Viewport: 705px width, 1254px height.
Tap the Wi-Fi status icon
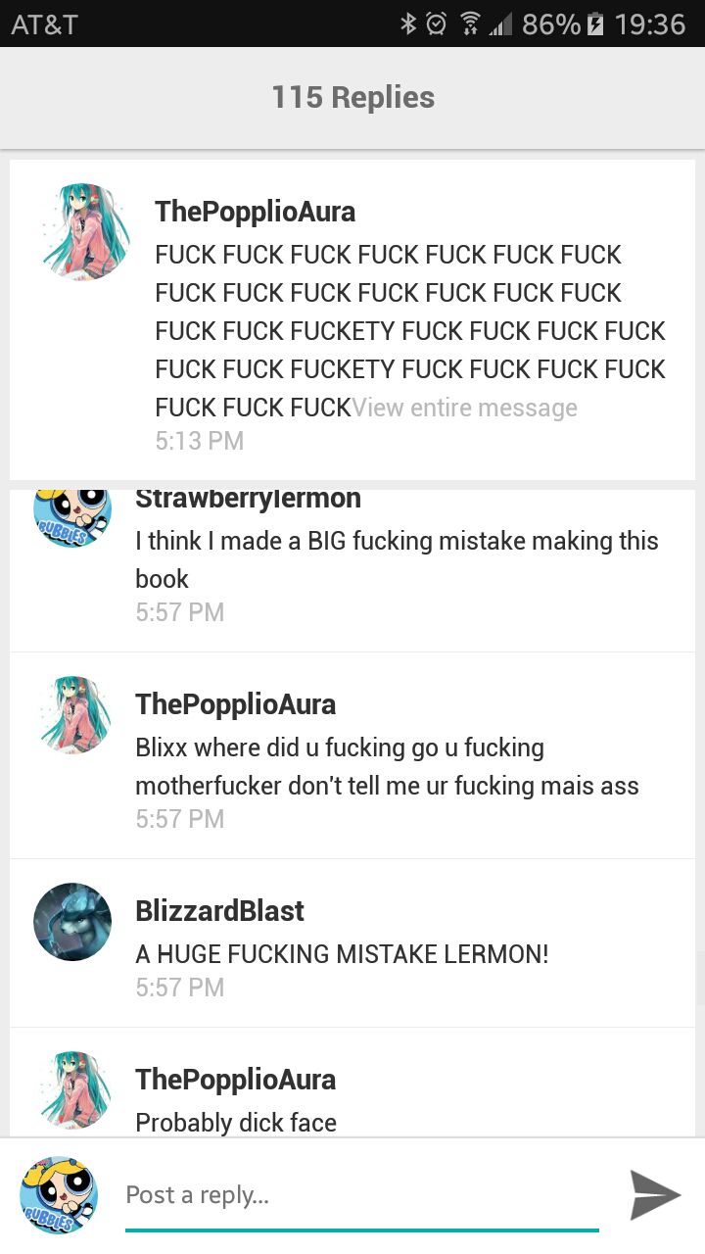[469, 24]
